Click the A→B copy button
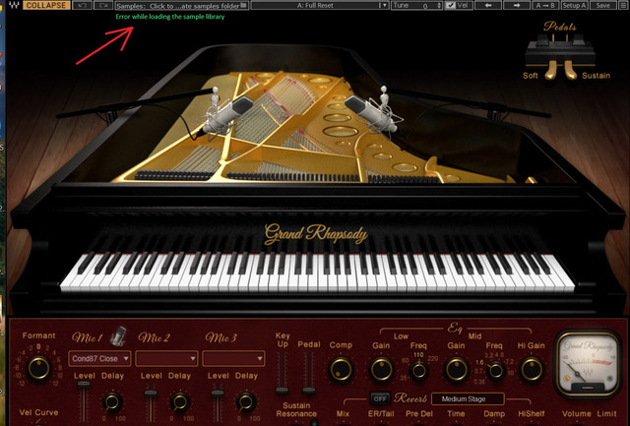Viewport: 630px width, 426px height. point(545,6)
